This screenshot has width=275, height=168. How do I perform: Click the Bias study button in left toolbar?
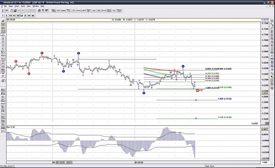3,97
